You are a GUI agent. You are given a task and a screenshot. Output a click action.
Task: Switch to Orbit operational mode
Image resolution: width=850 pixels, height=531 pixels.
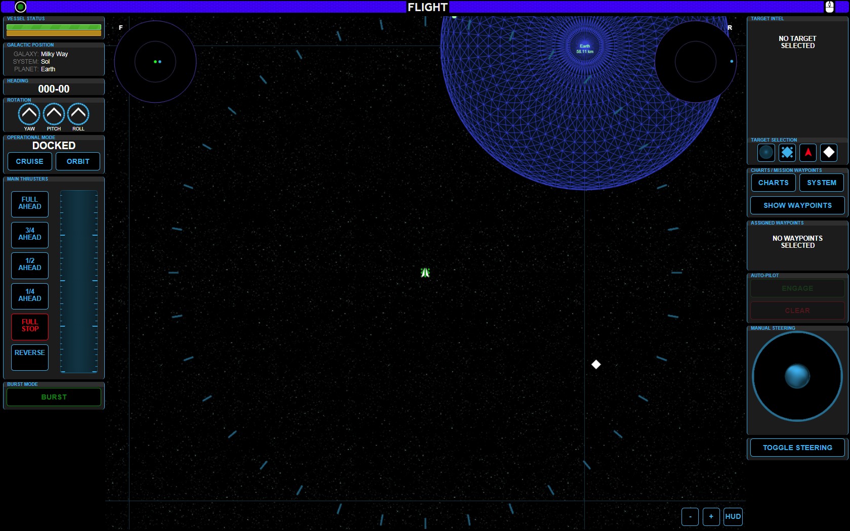click(x=78, y=161)
